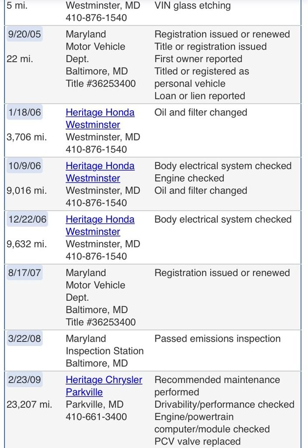This screenshot has height=448, width=308.
Task: Open Heritage Honda Westminster link in 10/9/06 row
Action: coord(100,172)
